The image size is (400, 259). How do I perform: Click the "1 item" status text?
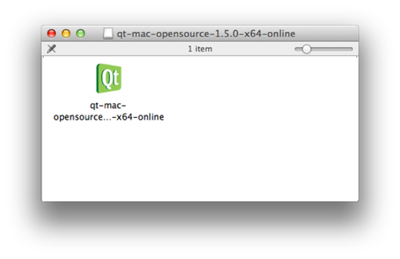[x=200, y=49]
